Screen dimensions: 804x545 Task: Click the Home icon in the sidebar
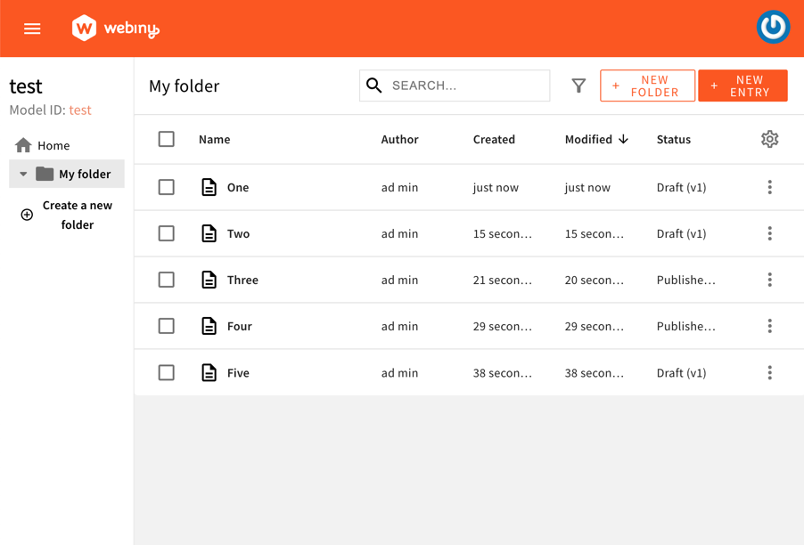[22, 144]
